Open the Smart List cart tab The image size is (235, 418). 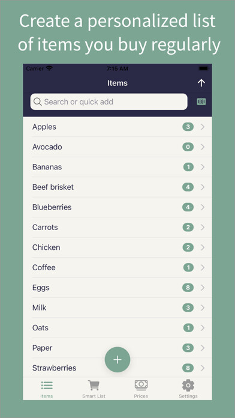[x=94, y=389]
